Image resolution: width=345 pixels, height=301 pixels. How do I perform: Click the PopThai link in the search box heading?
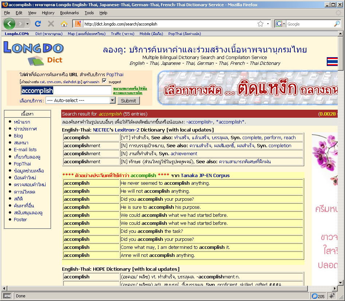[115, 74]
